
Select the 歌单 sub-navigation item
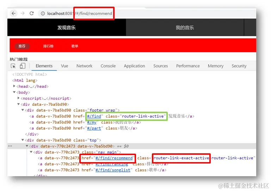75,46
